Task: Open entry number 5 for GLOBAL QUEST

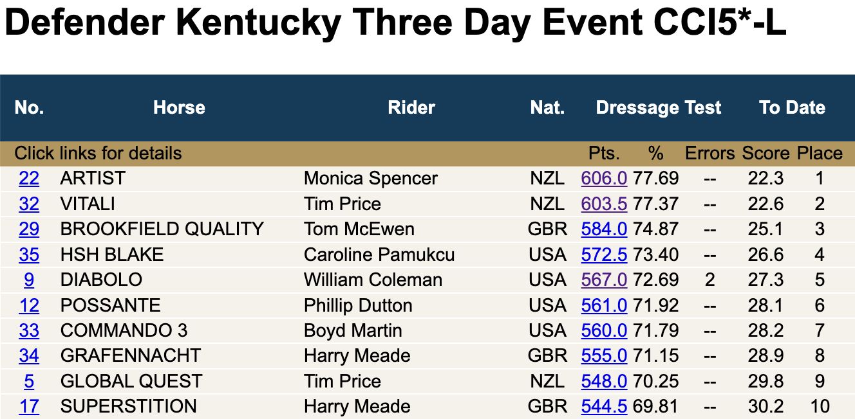Action: [x=29, y=381]
